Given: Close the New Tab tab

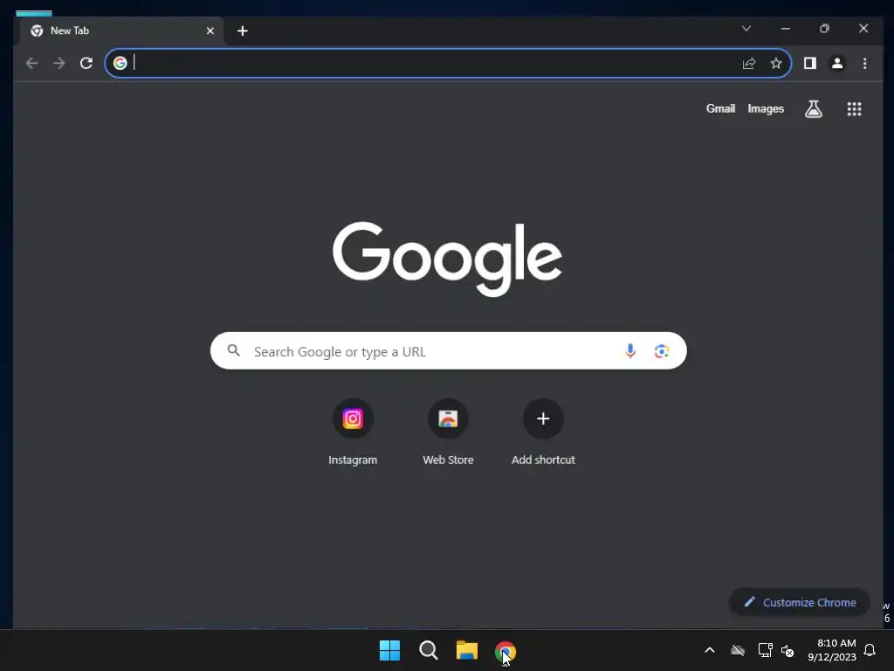Looking at the screenshot, I should tap(210, 31).
